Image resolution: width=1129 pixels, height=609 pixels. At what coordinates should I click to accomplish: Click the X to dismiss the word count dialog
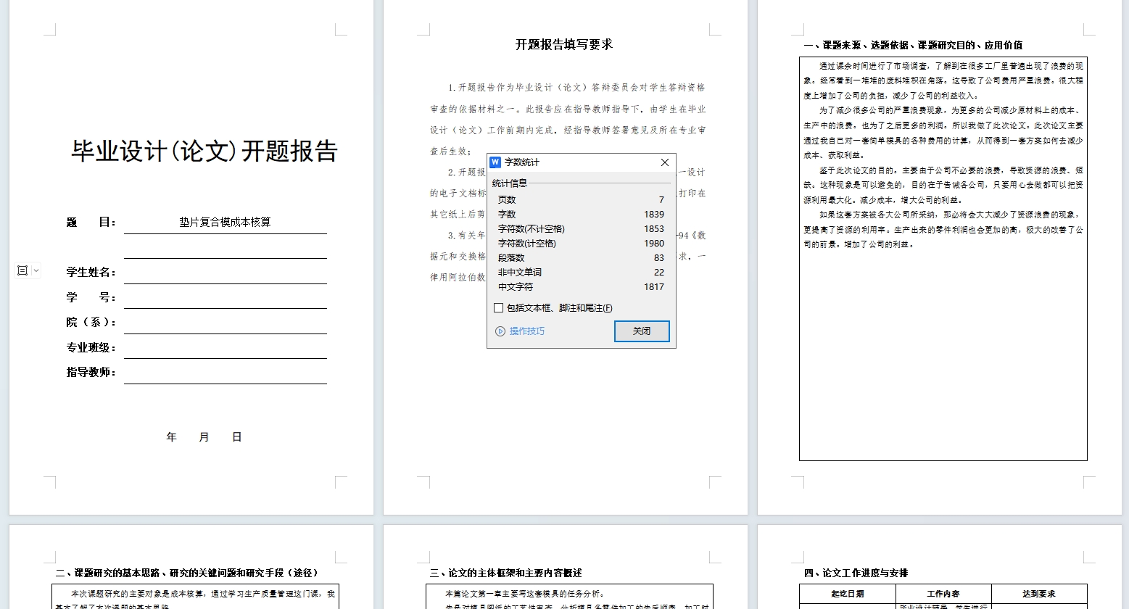pos(664,162)
